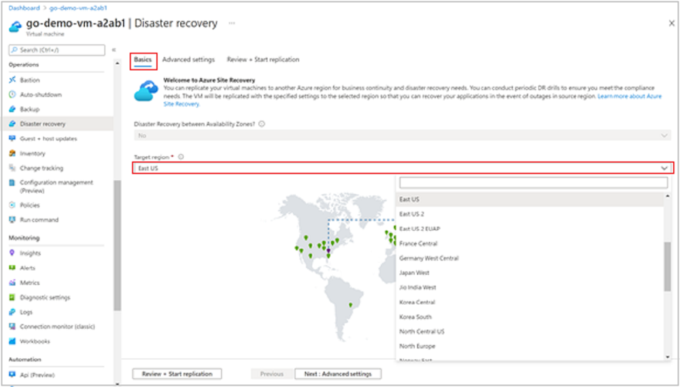Go to Dashboard breadcrumb link
This screenshot has width=680, height=387.
[24, 7]
